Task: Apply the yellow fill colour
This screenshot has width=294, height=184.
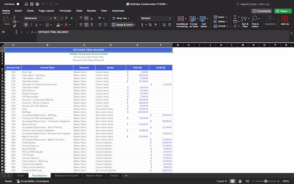Action: click(x=58, y=25)
